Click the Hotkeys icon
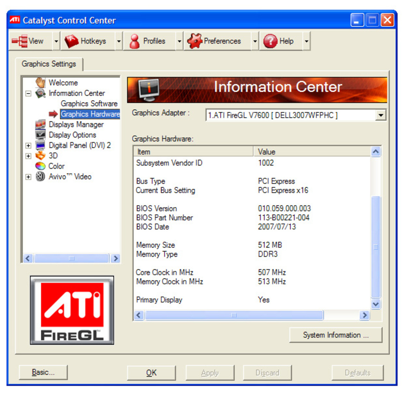 tap(72, 41)
